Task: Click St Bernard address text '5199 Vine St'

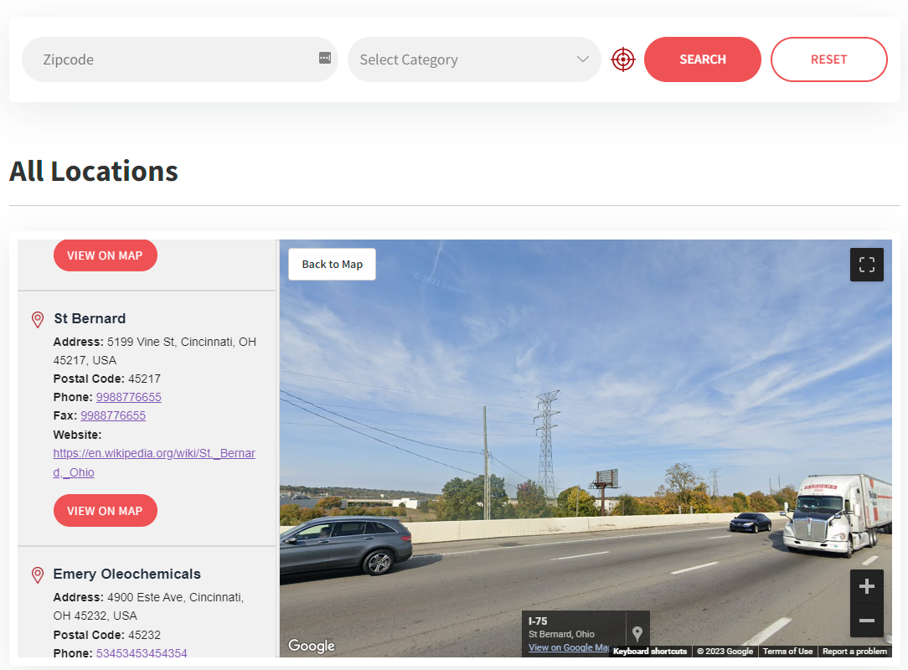Action: tap(141, 342)
